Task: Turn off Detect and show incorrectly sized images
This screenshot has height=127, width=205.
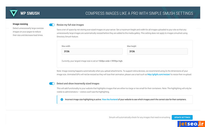Action: 52,83
